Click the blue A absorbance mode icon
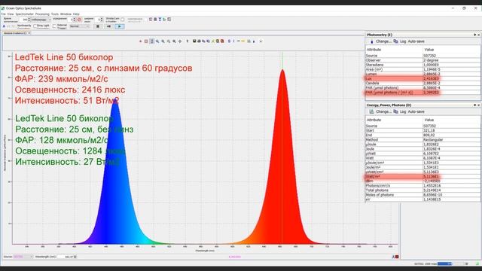 (x=4, y=26)
